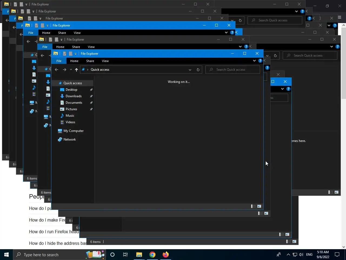The width and height of the screenshot is (346, 260).
Task: Click New folder icon in front title bar
Action: [x=71, y=54]
